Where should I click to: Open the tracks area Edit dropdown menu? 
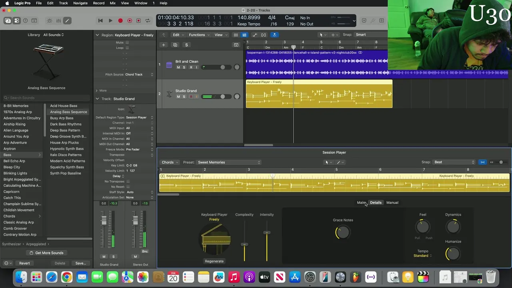coord(178,35)
